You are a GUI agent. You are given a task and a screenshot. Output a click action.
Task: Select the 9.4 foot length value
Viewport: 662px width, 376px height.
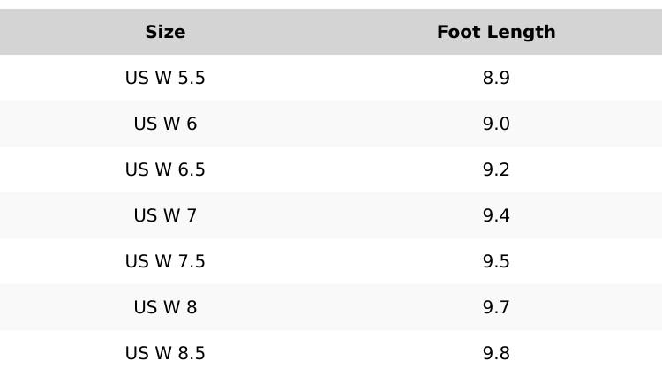point(496,216)
